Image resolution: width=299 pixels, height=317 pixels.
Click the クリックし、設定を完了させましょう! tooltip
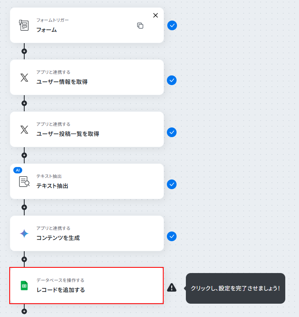pyautogui.click(x=236, y=288)
